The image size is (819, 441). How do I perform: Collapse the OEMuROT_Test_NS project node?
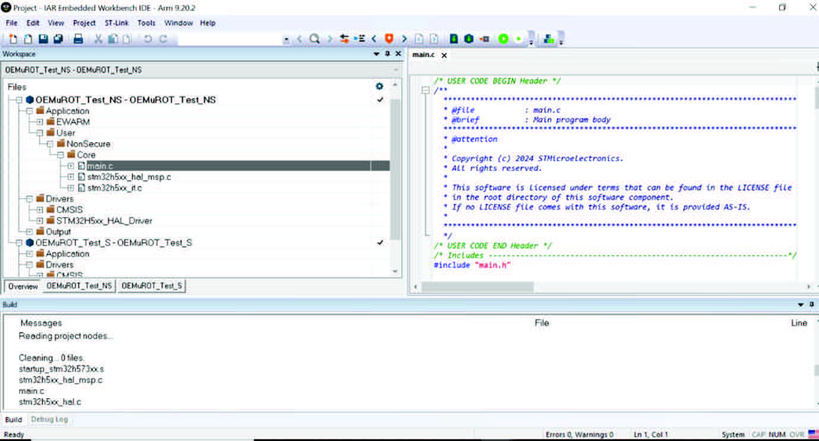(x=19, y=100)
